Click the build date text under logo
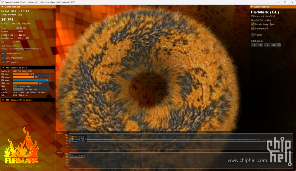 click(22, 166)
